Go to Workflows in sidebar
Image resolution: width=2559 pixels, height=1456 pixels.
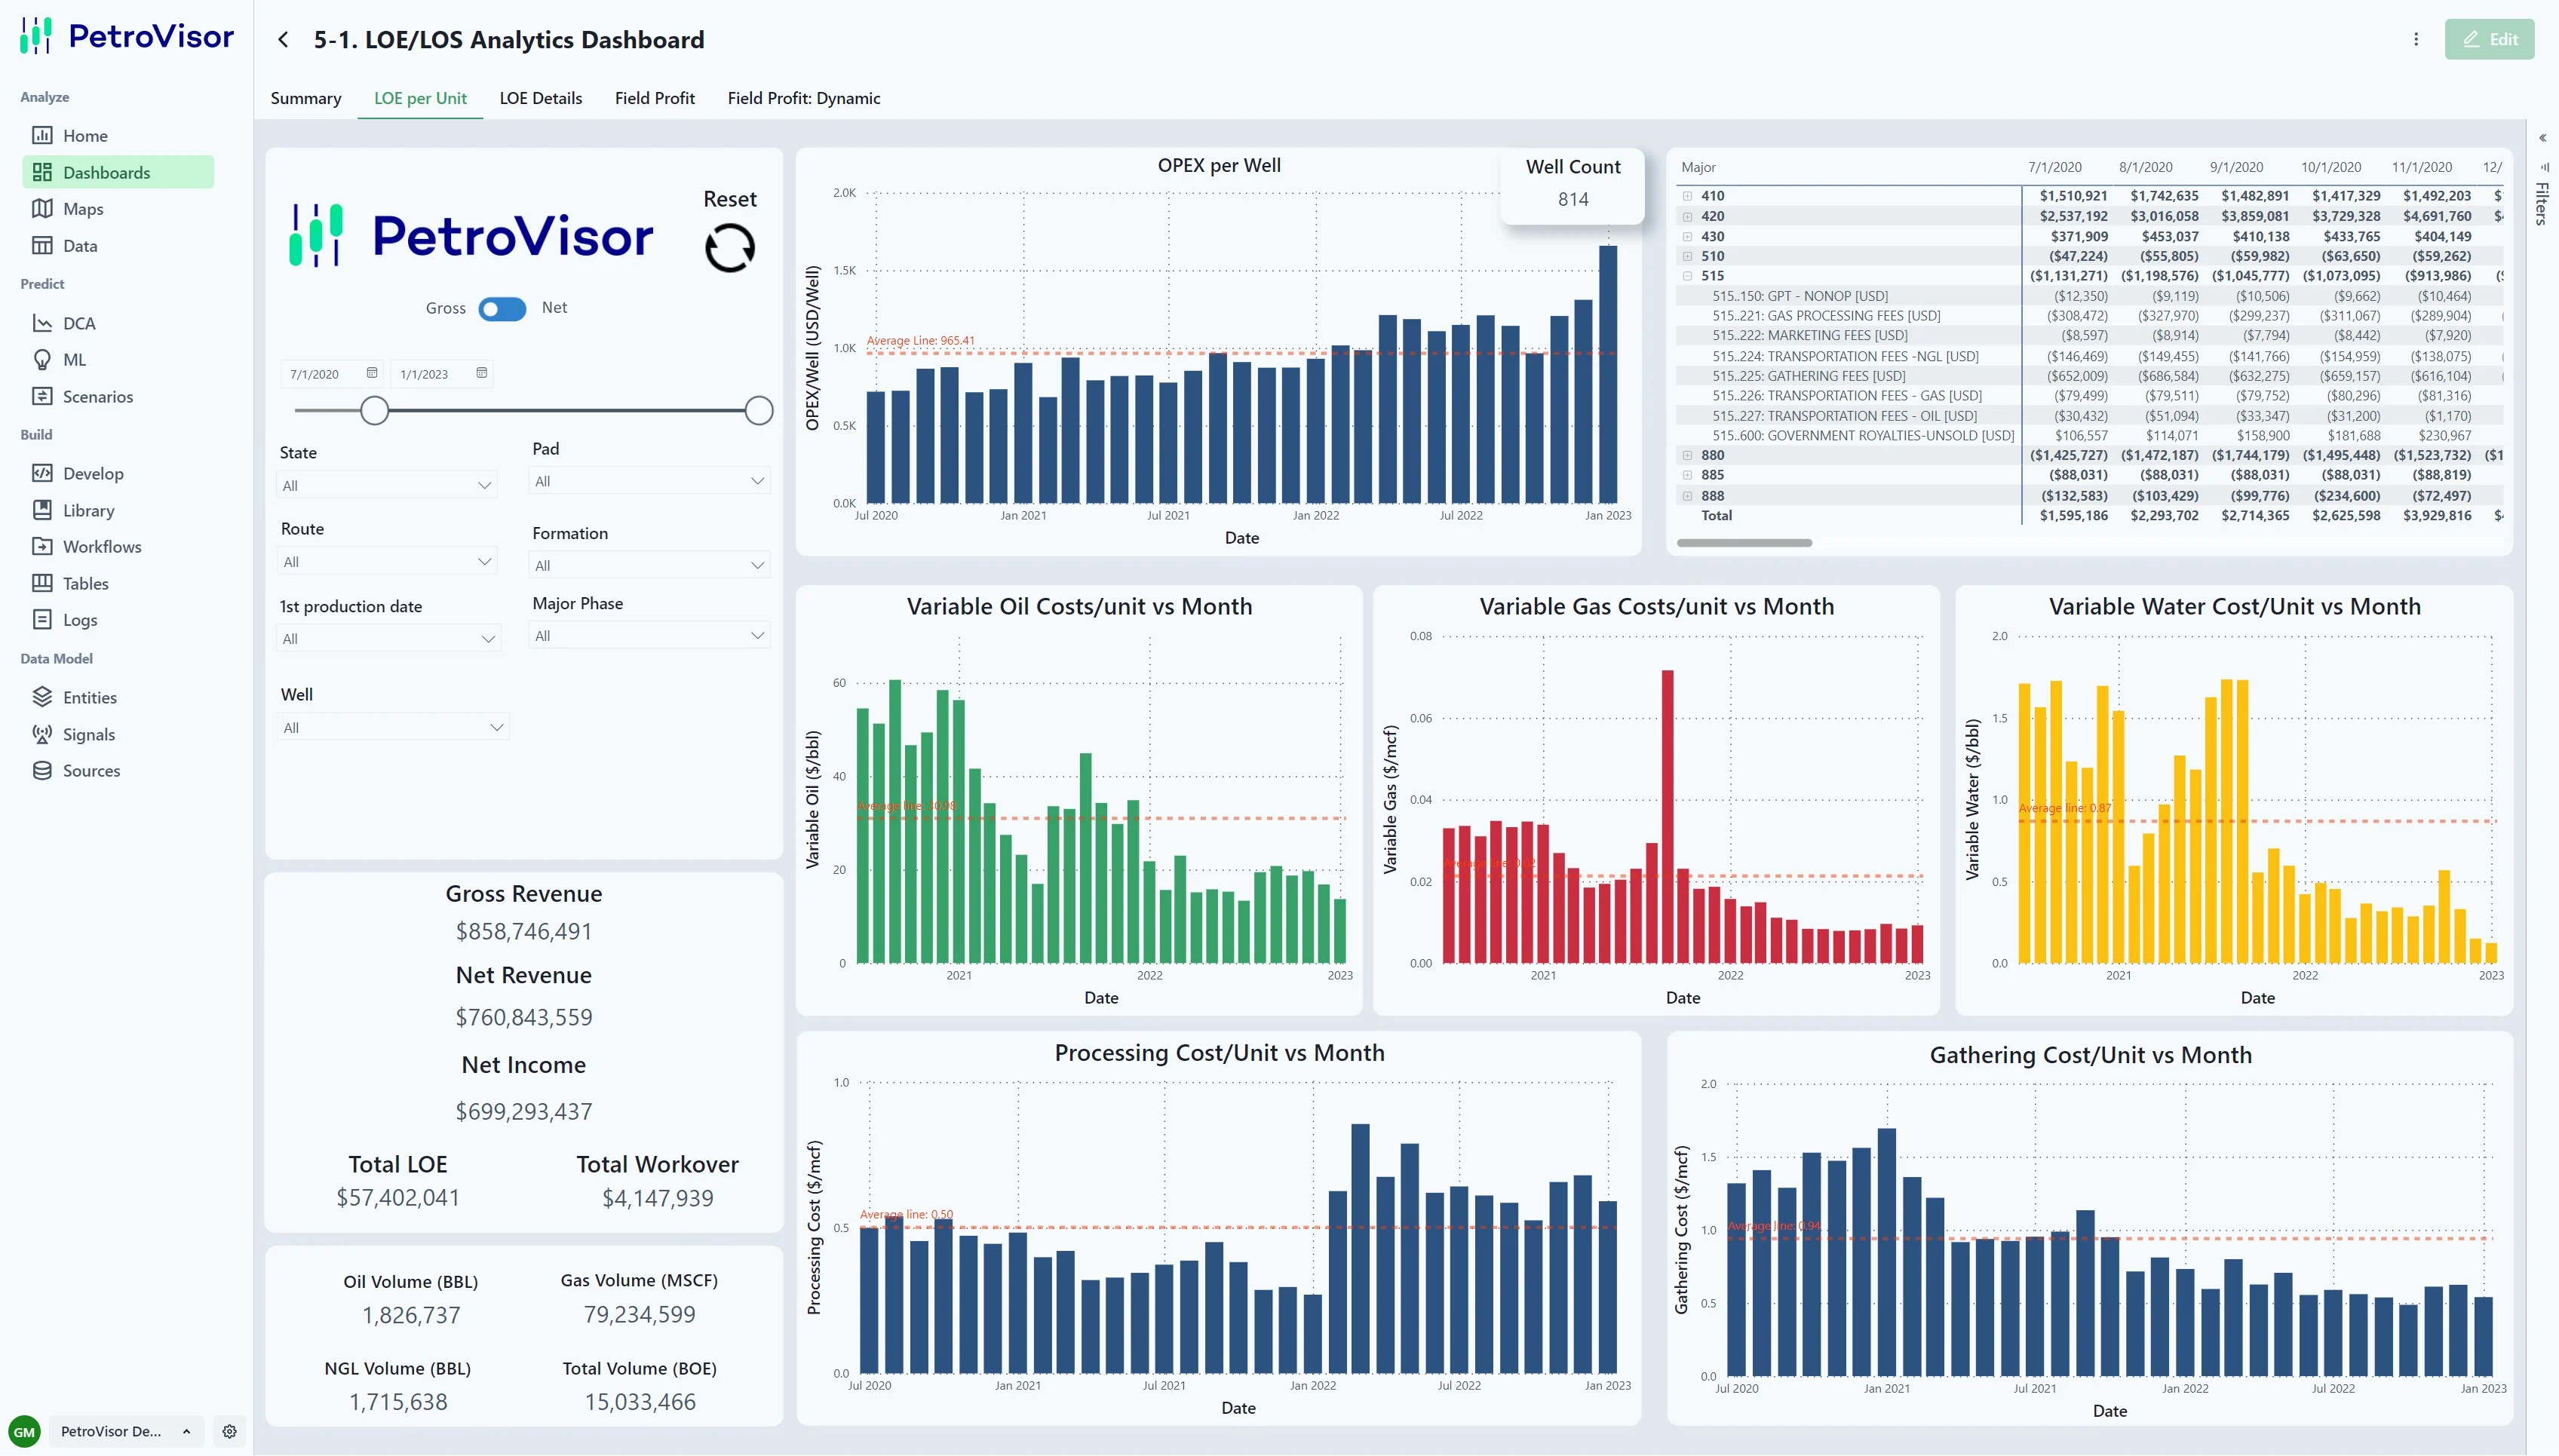pyautogui.click(x=102, y=547)
